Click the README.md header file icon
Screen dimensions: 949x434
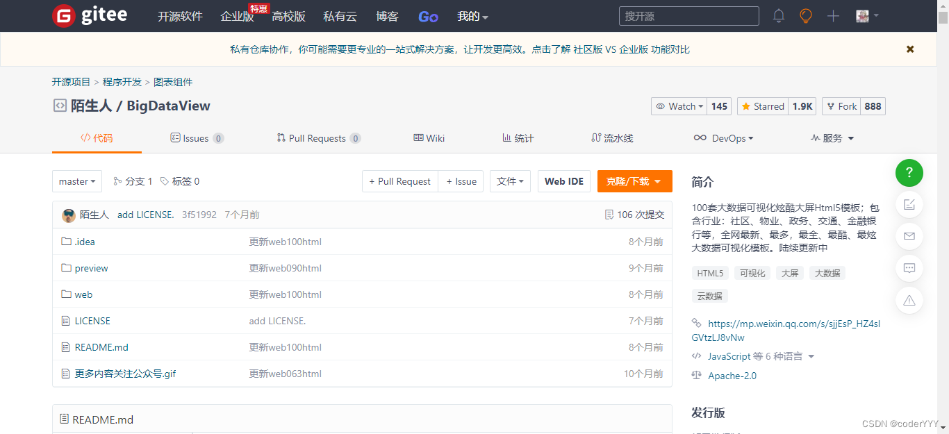[x=65, y=419]
